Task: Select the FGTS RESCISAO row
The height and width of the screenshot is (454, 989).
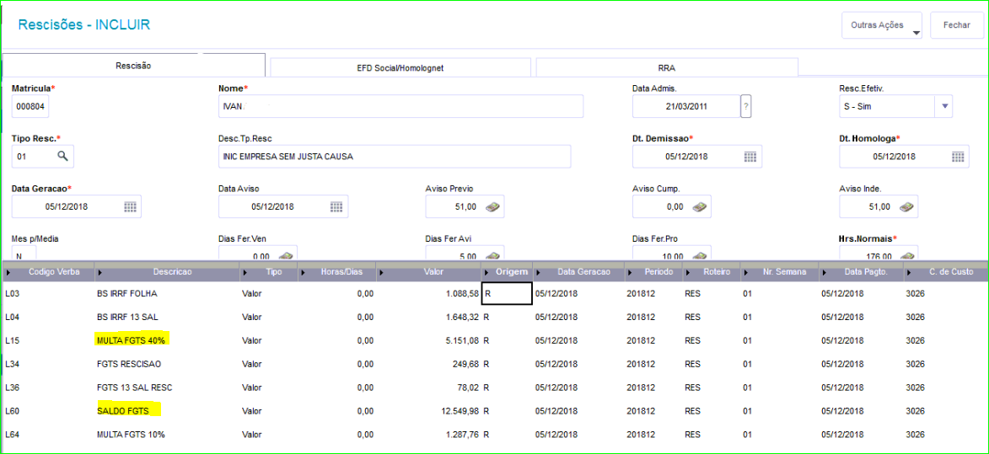Action: pyautogui.click(x=494, y=364)
